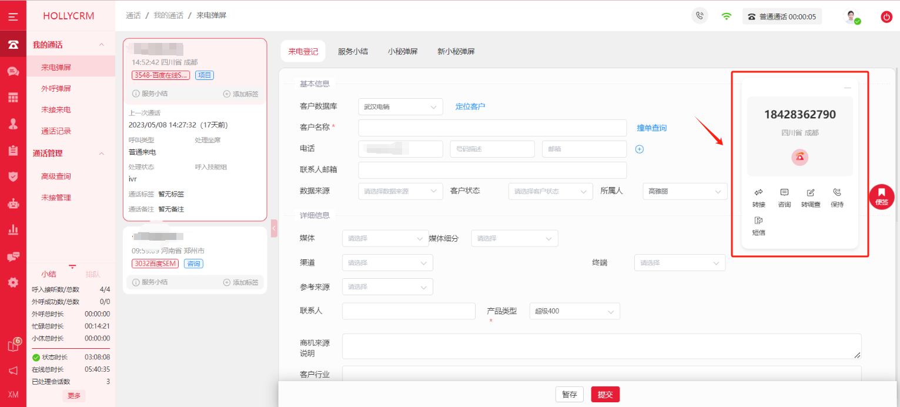Screen dimensions: 900x407
Task: Open the bar chart reports module in the sidebar
Action: (13, 229)
